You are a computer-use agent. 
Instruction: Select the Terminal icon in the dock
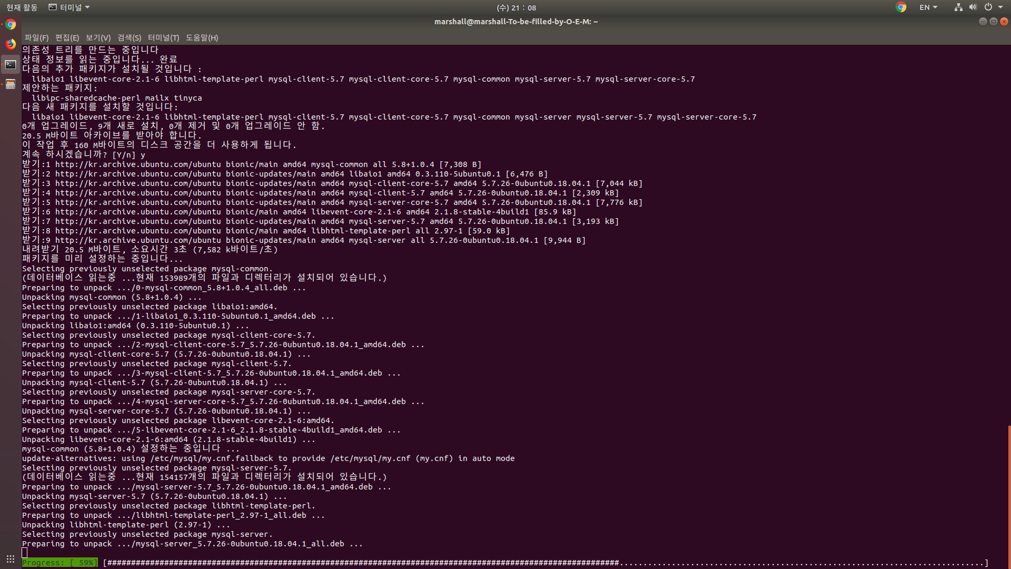click(11, 64)
